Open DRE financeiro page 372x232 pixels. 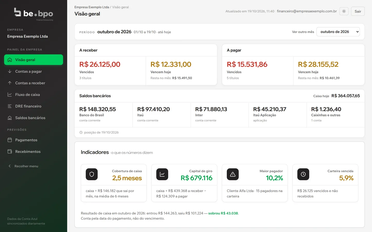point(34,106)
